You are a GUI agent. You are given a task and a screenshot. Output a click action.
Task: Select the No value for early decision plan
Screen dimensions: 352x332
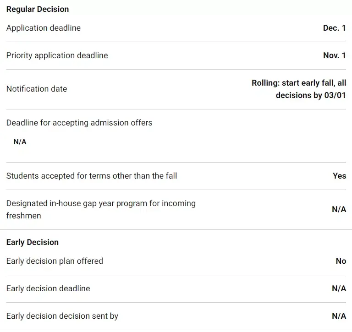(341, 261)
